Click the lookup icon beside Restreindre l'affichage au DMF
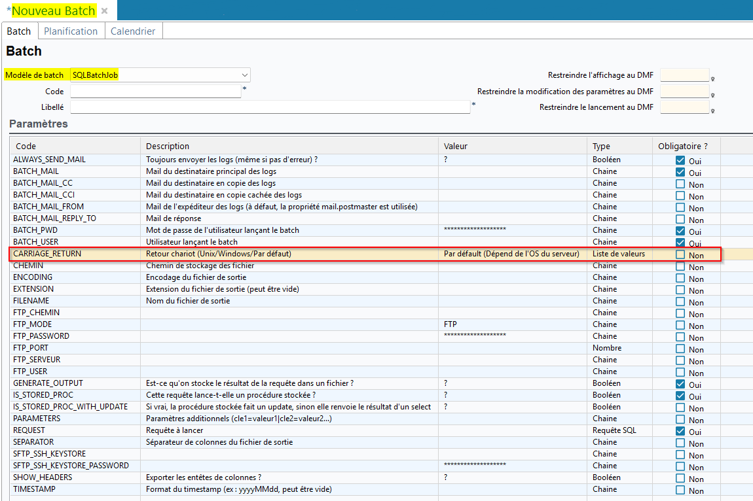 (712, 79)
